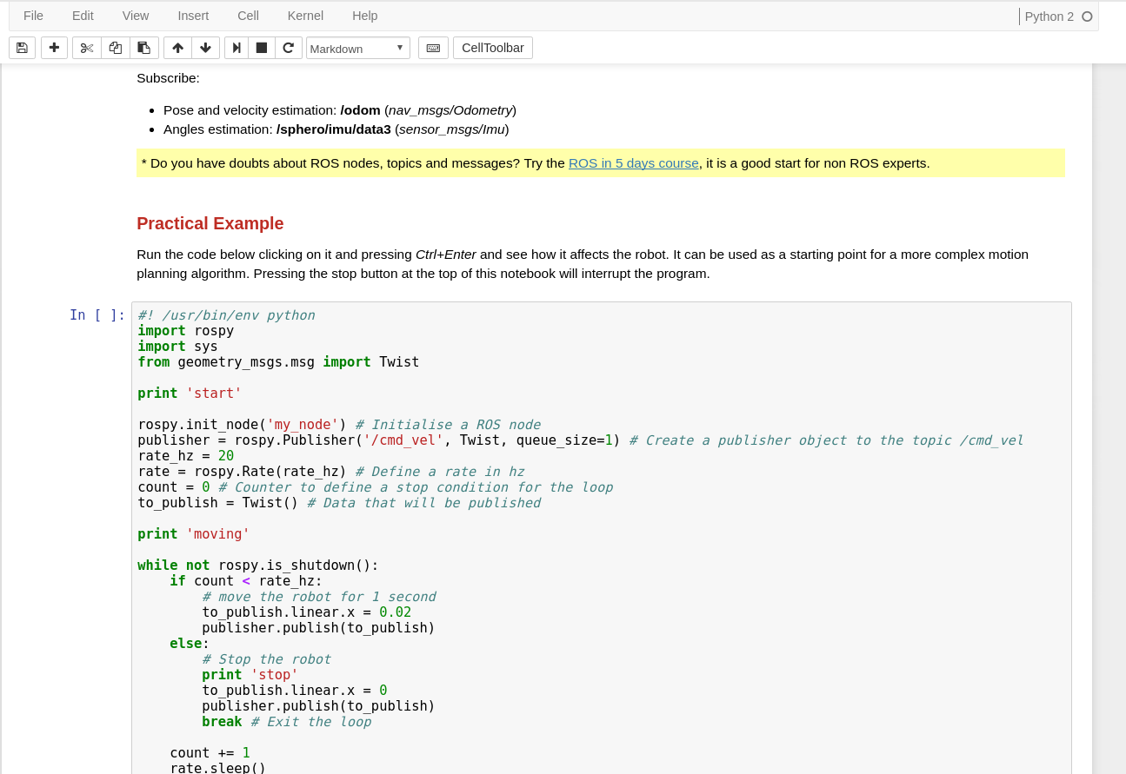Click the to_publish.linear.x = 0.02 line
Image resolution: width=1126 pixels, height=774 pixels.
click(306, 612)
